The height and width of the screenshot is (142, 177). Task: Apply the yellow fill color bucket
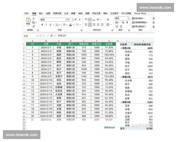pyautogui.click(x=64, y=25)
